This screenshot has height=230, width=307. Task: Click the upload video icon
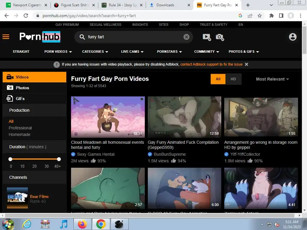tap(207, 37)
